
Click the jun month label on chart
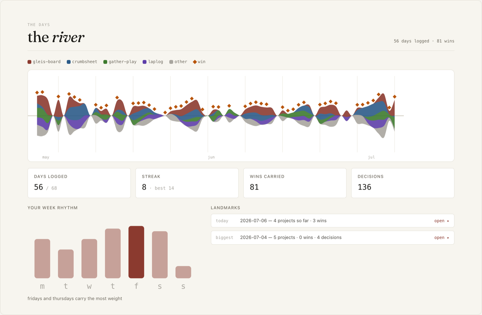click(x=211, y=157)
